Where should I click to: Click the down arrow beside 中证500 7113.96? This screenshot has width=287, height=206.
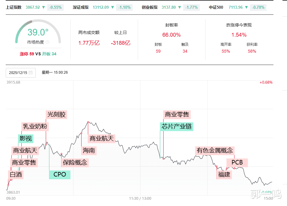[246, 7]
